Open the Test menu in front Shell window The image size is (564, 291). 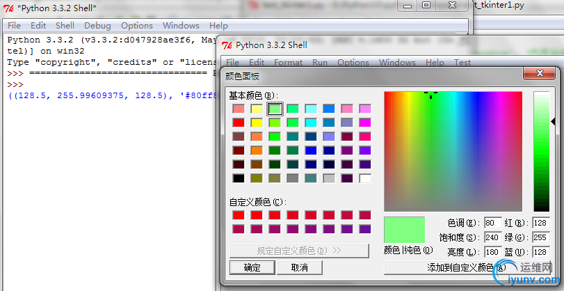(462, 62)
